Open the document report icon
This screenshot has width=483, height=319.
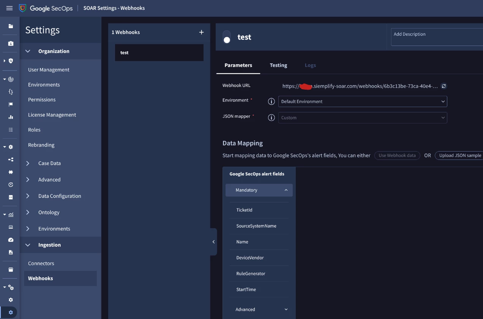(x=11, y=252)
